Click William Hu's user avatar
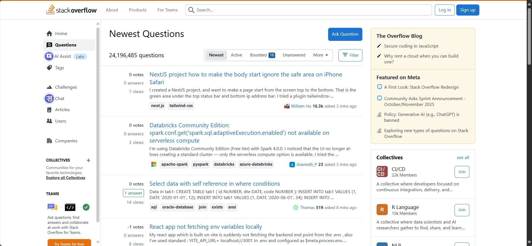Viewport: 532px width, 246px height. coord(287,106)
